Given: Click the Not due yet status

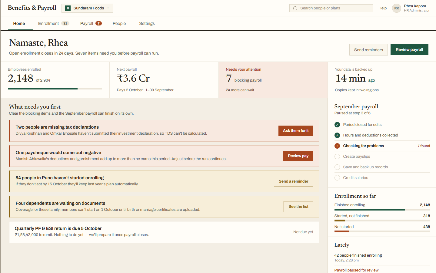Looking at the screenshot, I should pyautogui.click(x=303, y=232).
